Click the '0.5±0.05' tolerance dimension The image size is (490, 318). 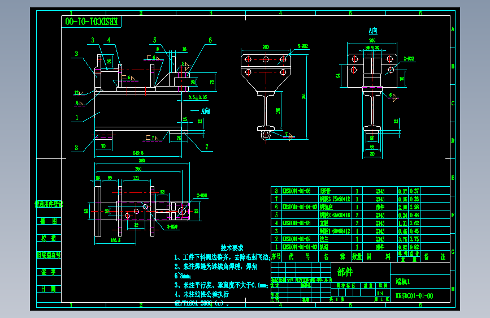tap(198, 97)
